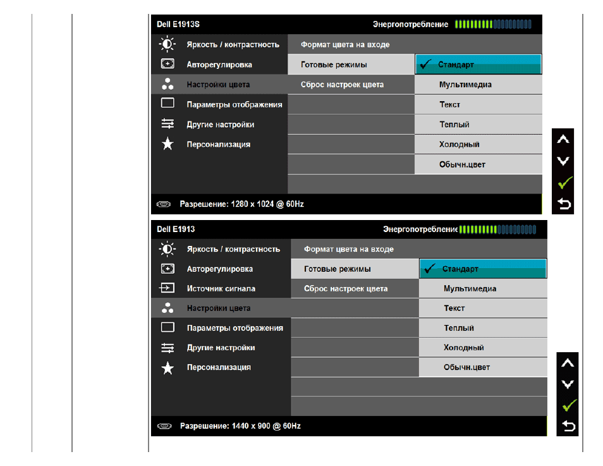Open Другие настройки in E1913 menu
The height and width of the screenshot is (466, 603).
(221, 348)
